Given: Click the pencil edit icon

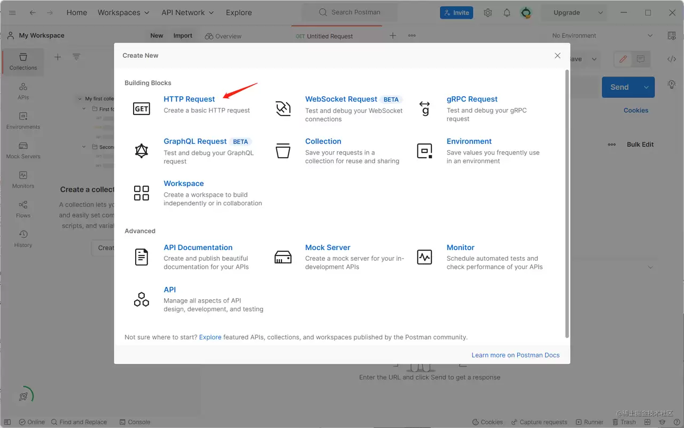Looking at the screenshot, I should pos(623,59).
